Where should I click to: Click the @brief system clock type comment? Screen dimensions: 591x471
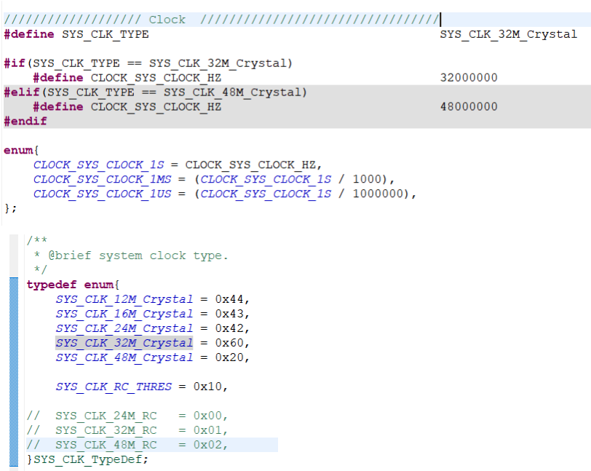(132, 255)
